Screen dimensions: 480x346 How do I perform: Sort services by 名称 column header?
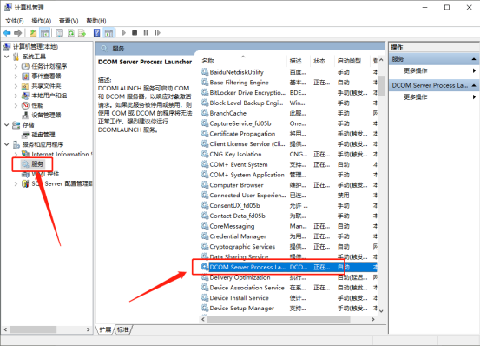pyautogui.click(x=207, y=61)
